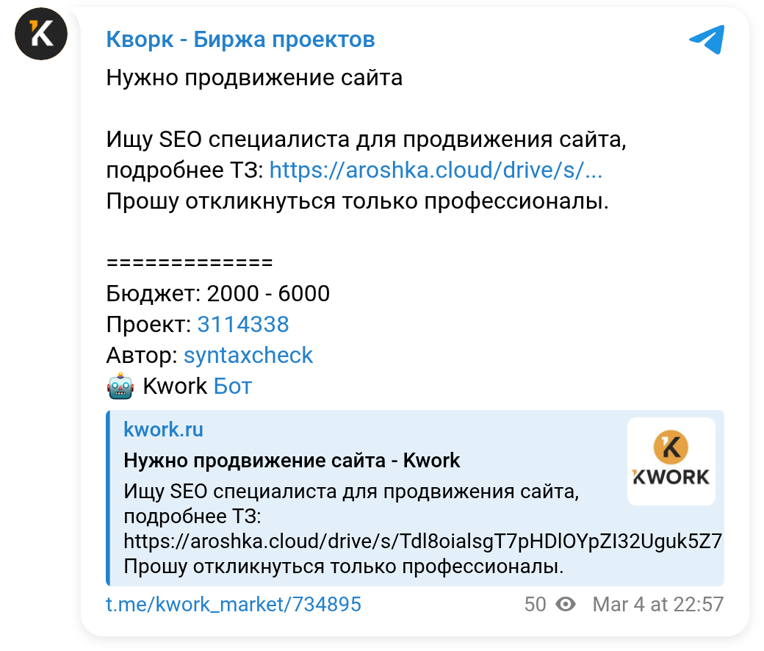
Task: Click the full aroshka.cloud URL in the preview
Action: (x=422, y=542)
